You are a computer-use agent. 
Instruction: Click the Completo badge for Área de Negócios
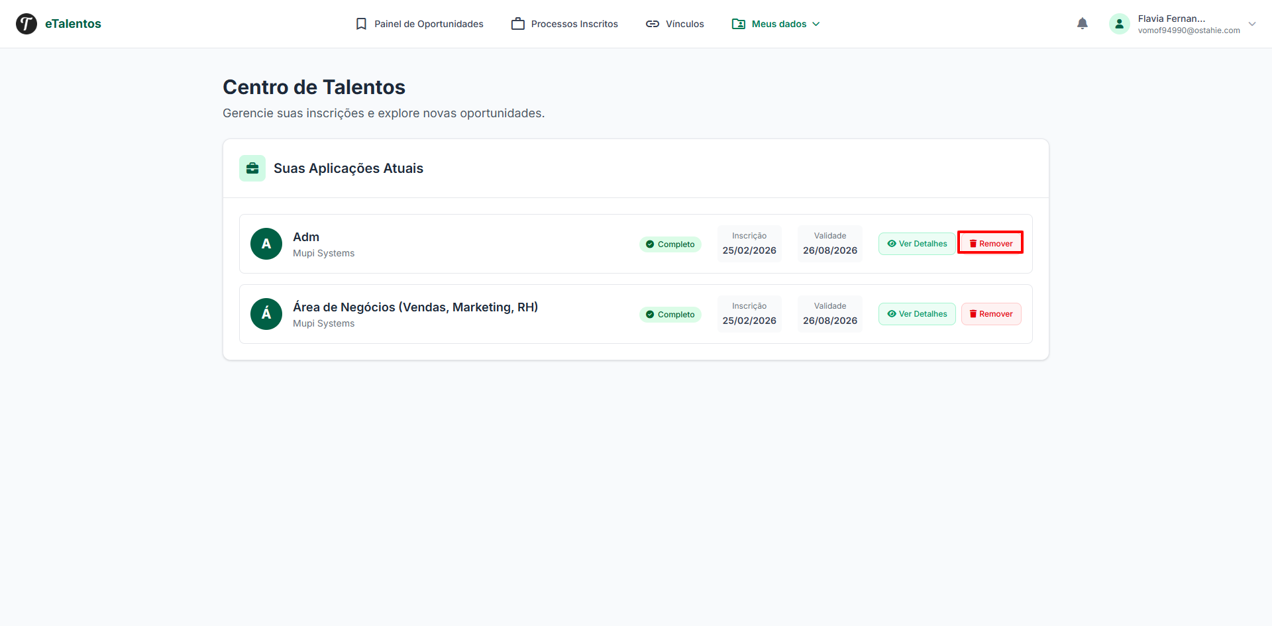tap(670, 314)
